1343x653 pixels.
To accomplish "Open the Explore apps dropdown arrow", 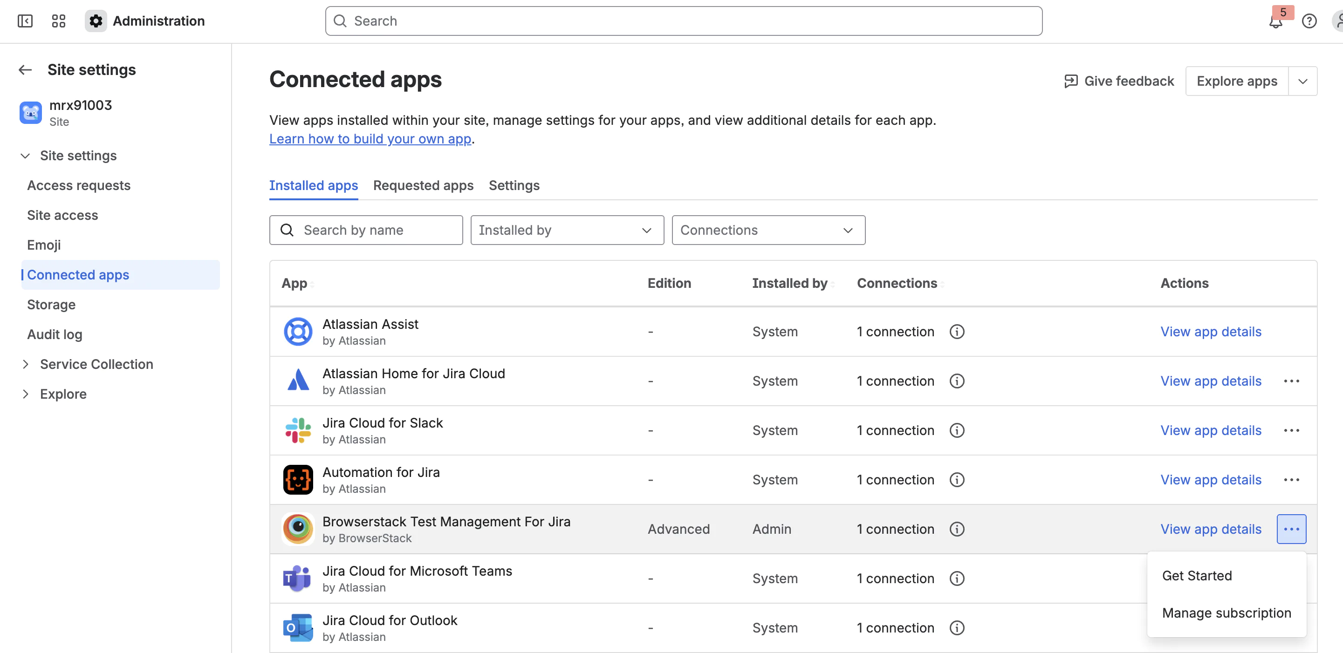I will (1302, 82).
